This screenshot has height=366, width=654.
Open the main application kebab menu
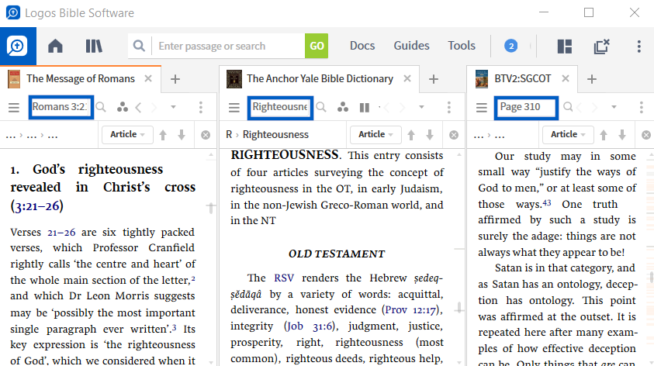pyautogui.click(x=639, y=47)
